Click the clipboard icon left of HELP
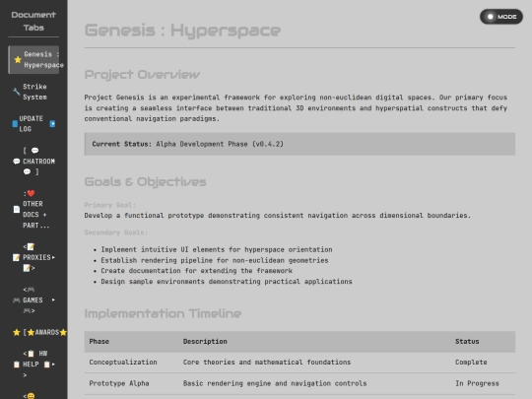This screenshot has height=399, width=532. [16, 365]
